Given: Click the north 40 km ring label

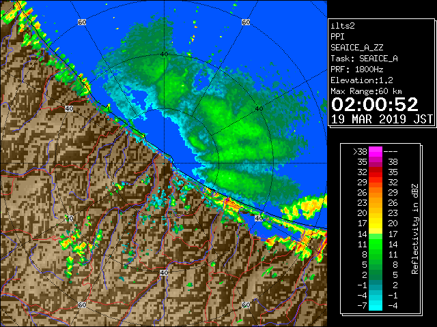Looking at the screenshot, I should [x=164, y=54].
